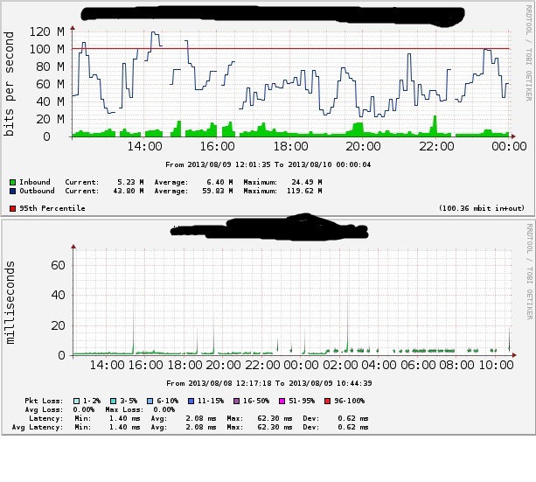The image size is (536, 482).
Task: Click the Latency row Max 62.30 ms
Action: [275, 418]
